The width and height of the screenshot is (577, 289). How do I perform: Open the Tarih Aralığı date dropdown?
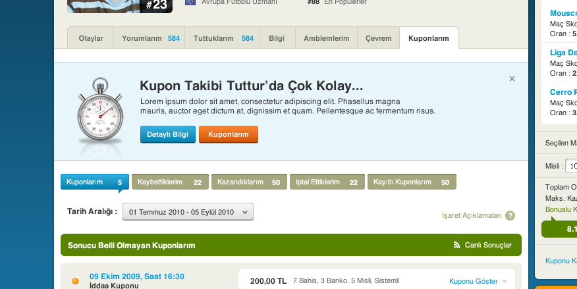[x=188, y=212]
